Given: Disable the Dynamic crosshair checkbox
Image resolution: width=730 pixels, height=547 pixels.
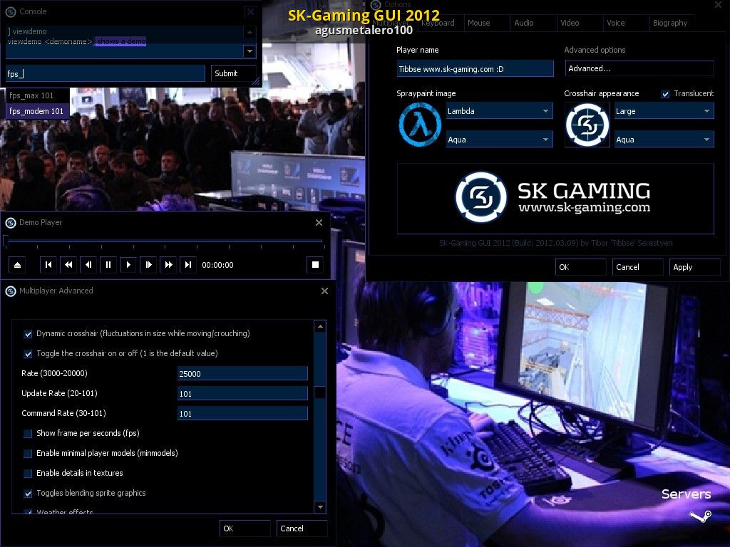Looking at the screenshot, I should click(29, 334).
